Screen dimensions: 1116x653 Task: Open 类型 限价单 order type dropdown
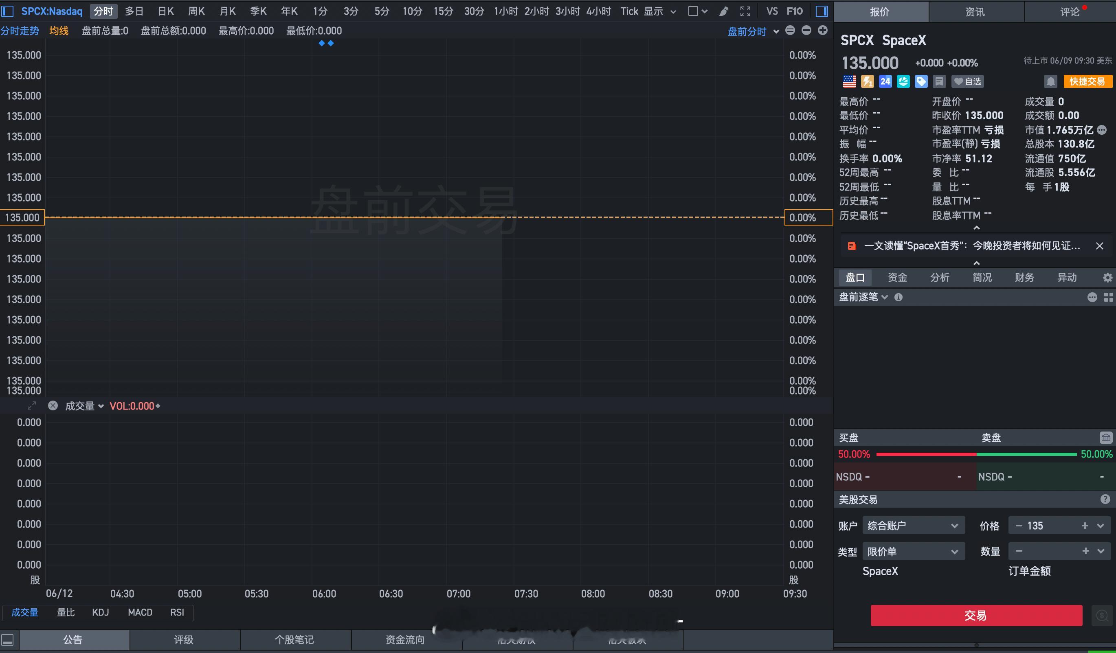point(913,551)
